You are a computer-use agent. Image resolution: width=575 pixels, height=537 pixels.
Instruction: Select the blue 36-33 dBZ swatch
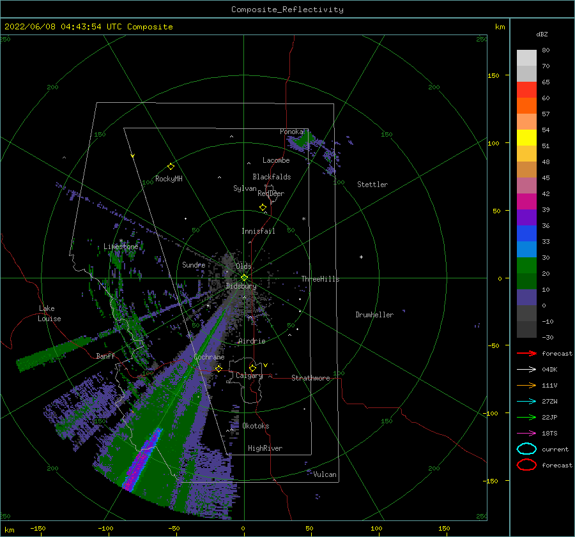(526, 234)
